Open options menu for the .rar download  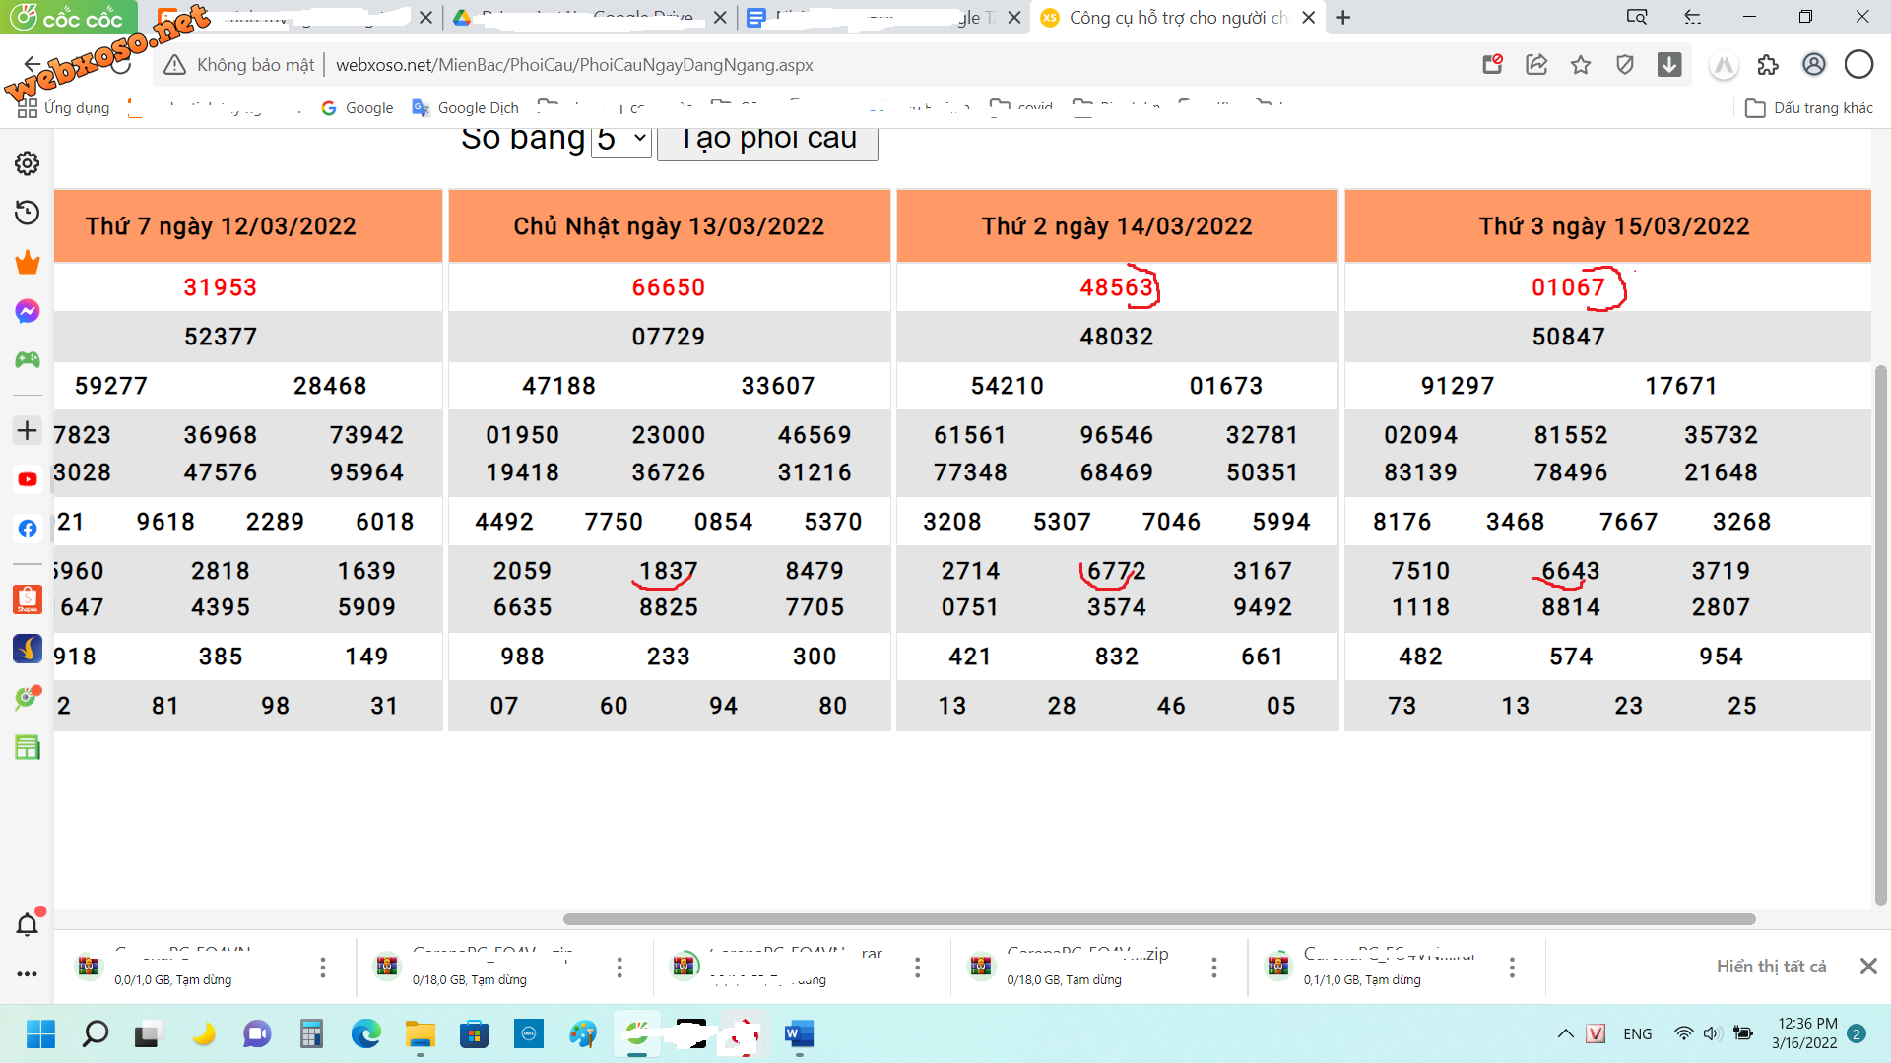(917, 968)
